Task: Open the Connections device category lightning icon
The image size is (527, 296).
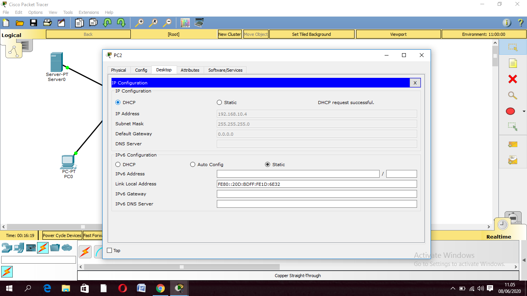Action: click(42, 247)
